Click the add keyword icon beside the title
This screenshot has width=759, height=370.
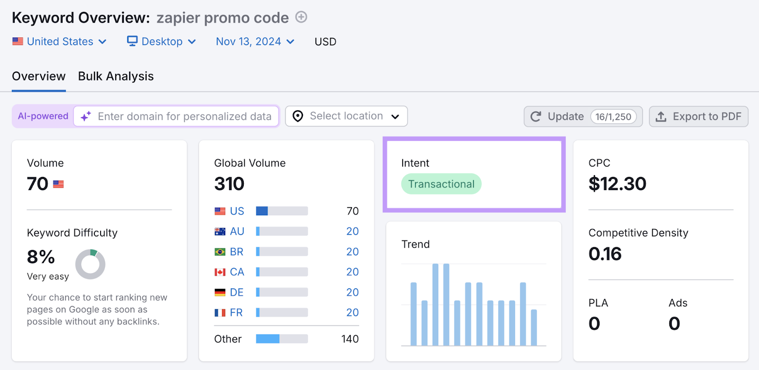(301, 17)
